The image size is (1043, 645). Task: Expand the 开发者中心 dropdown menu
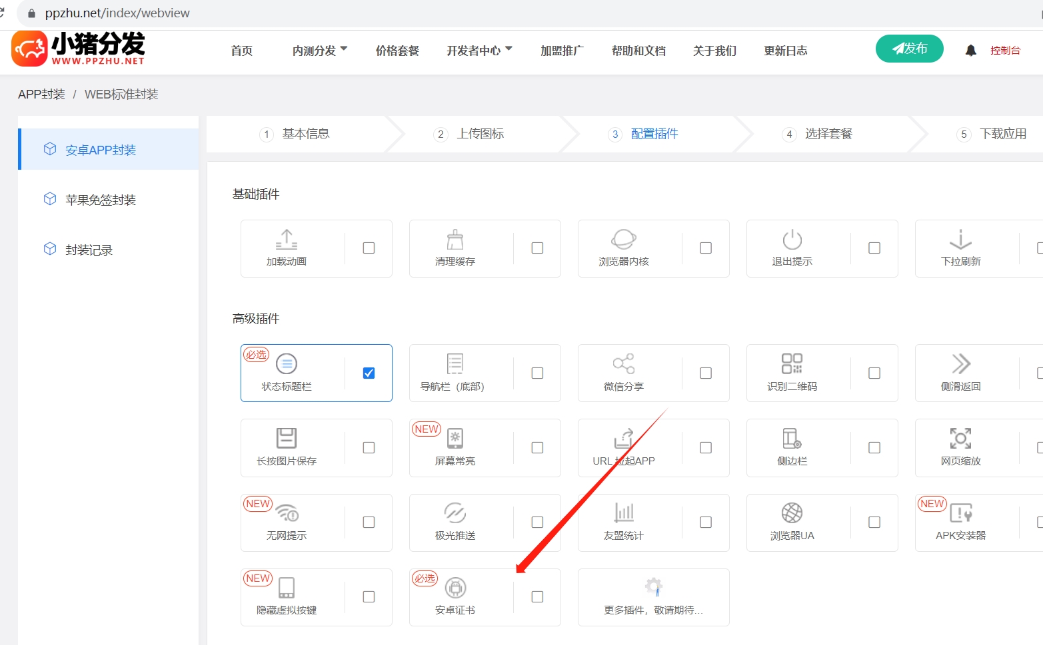[x=479, y=51]
